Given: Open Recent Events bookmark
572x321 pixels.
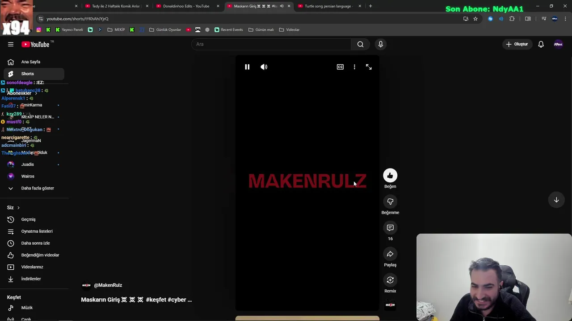Looking at the screenshot, I should (228, 30).
